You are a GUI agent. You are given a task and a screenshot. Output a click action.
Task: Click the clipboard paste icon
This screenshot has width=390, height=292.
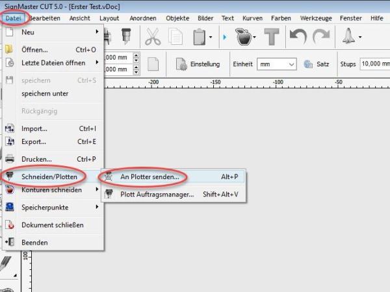tap(200, 38)
